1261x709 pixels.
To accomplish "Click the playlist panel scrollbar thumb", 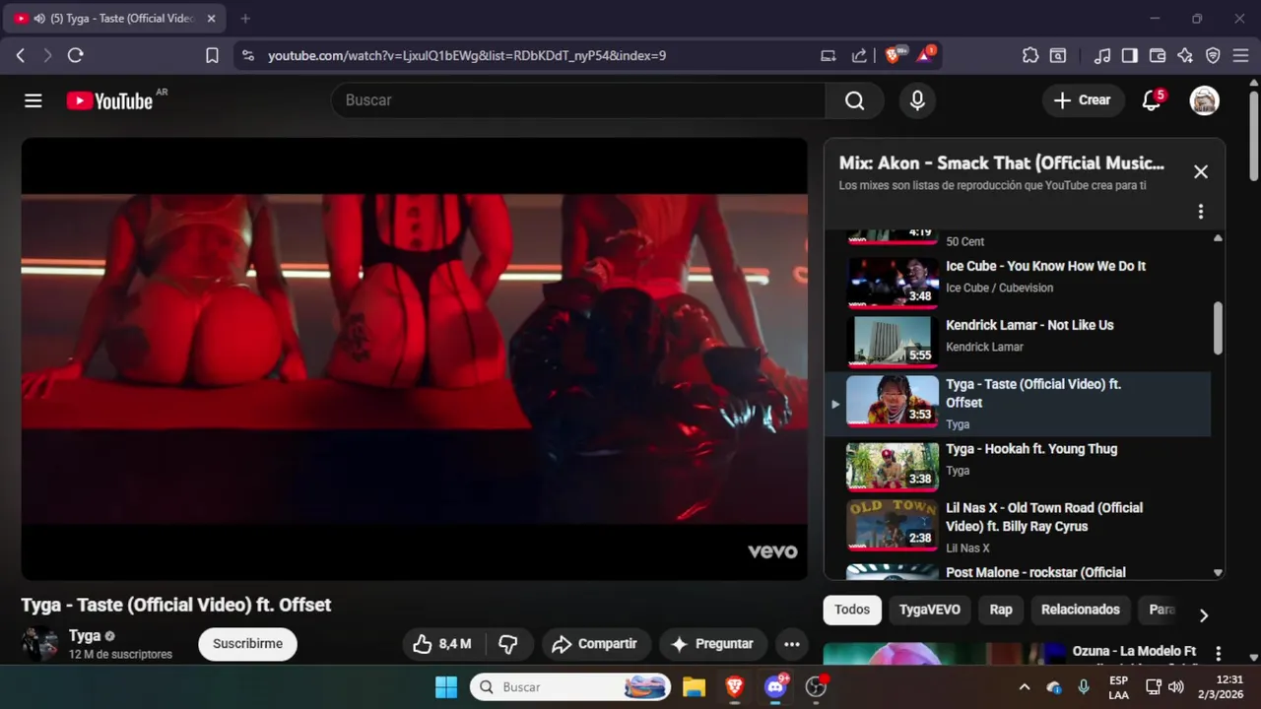I will tap(1218, 328).
